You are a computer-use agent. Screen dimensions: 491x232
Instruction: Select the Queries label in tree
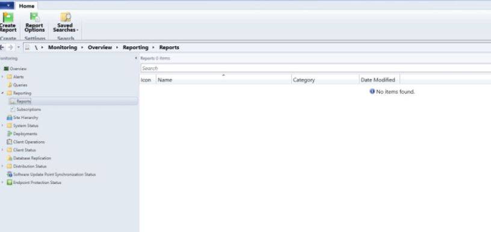coord(20,85)
